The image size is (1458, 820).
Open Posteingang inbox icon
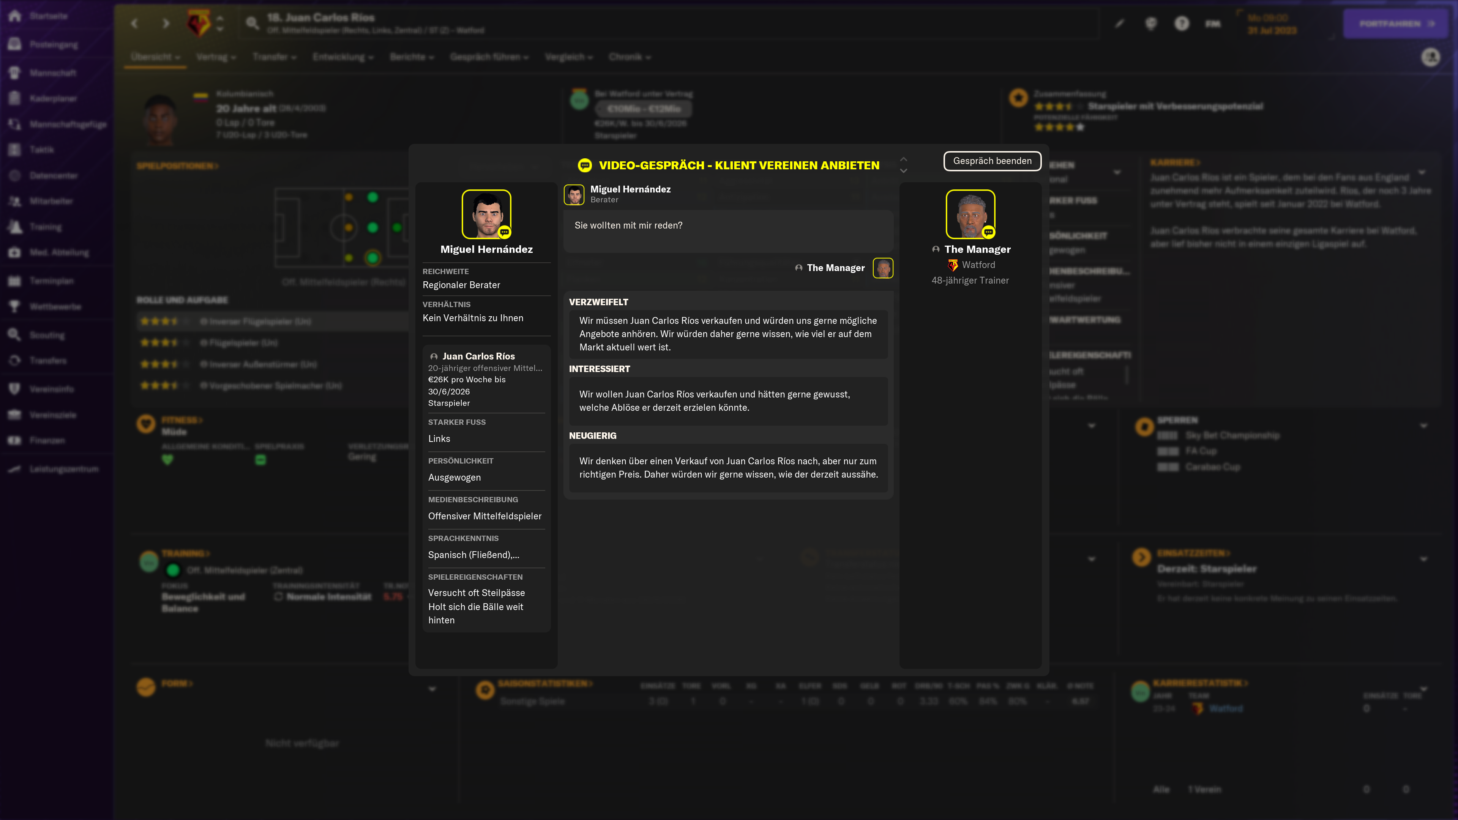[x=15, y=44]
